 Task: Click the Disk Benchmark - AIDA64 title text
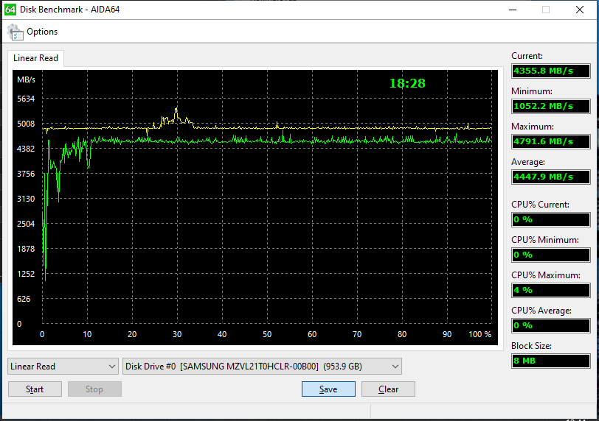69,10
